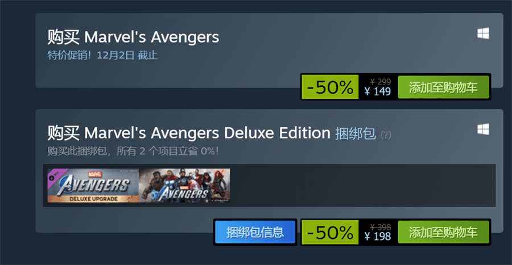Image resolution: width=512 pixels, height=265 pixels.
Task: Click the struck-through ¥299 original price
Action: 381,82
